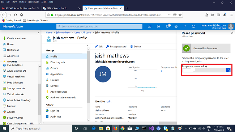This screenshot has height=132, width=235.
Task: Open Skype from the taskbar
Action: (x=166, y=128)
